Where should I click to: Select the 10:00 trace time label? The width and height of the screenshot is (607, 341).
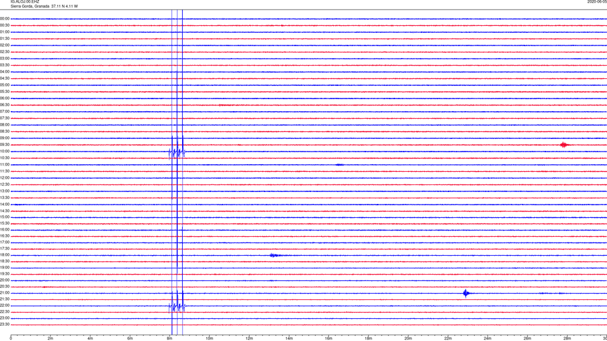coord(4,151)
